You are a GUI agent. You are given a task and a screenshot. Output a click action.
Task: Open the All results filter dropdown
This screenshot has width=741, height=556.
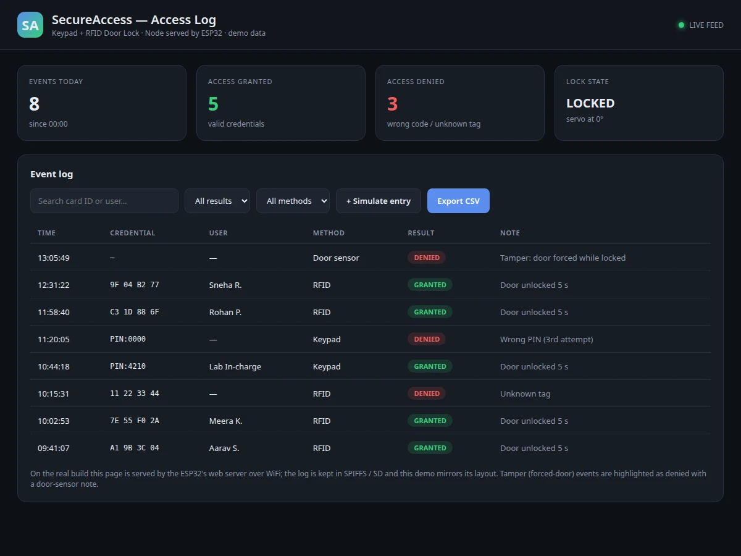(217, 201)
